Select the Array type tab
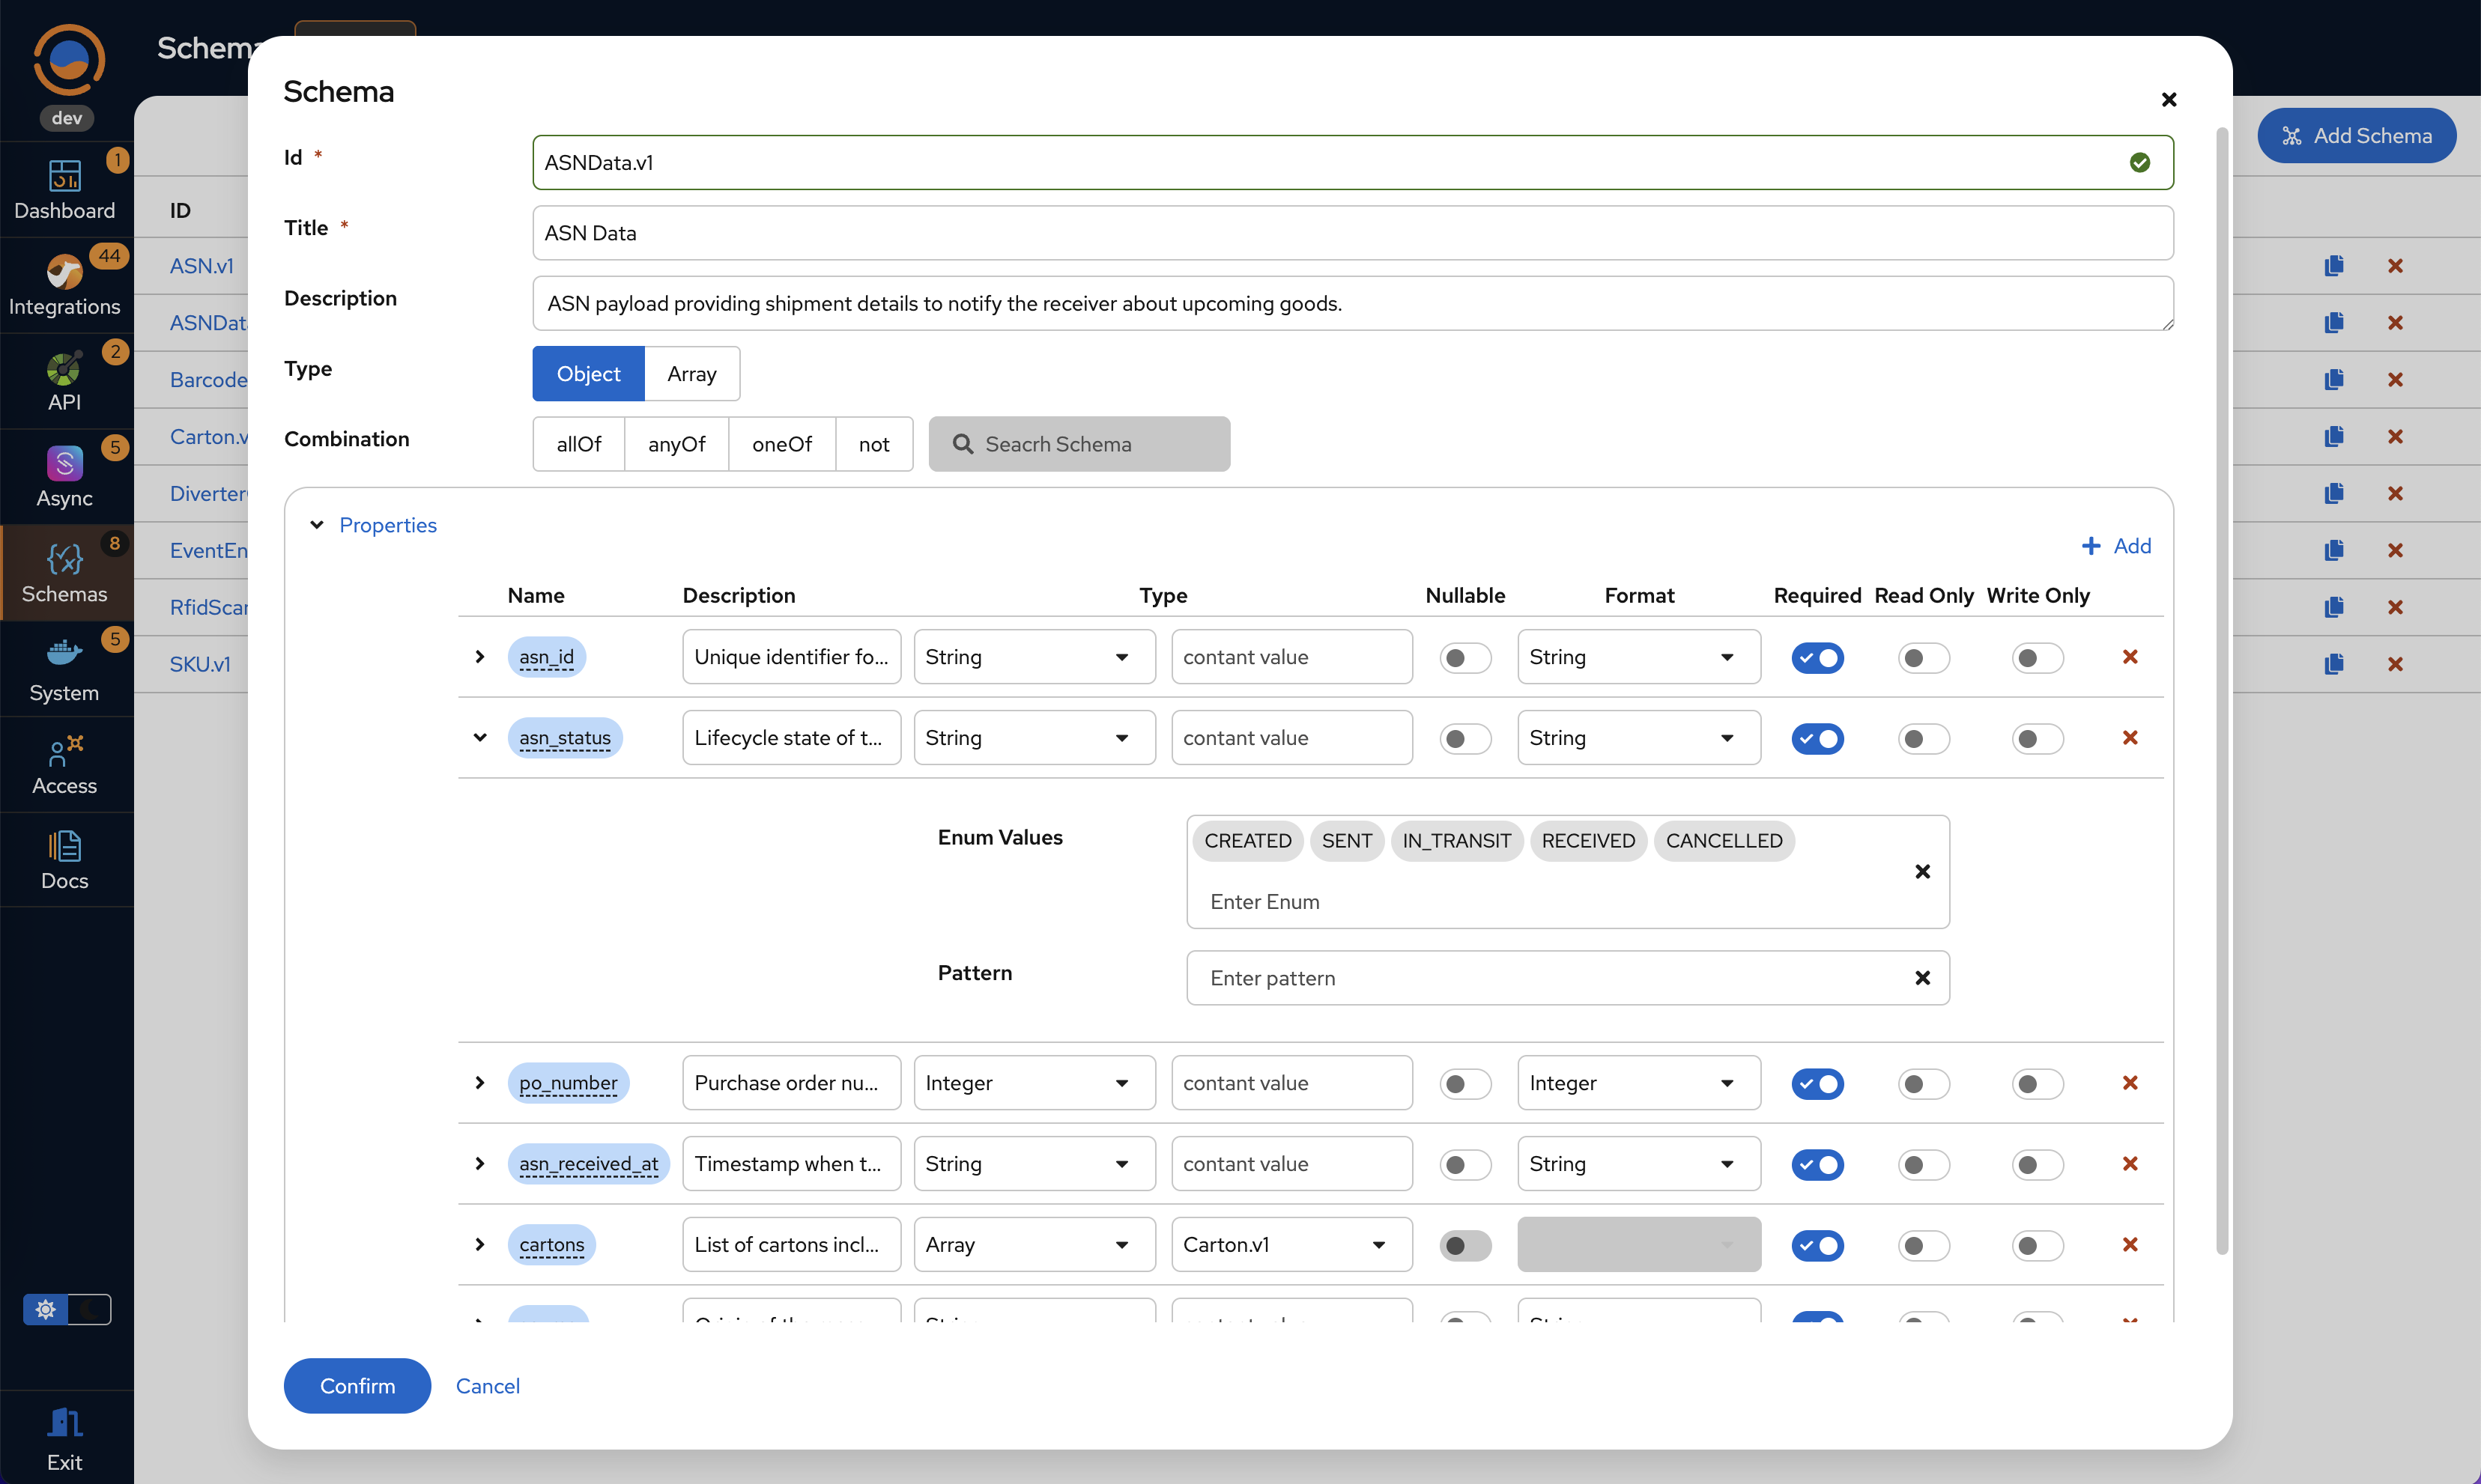Image resolution: width=2481 pixels, height=1484 pixels. [691, 374]
